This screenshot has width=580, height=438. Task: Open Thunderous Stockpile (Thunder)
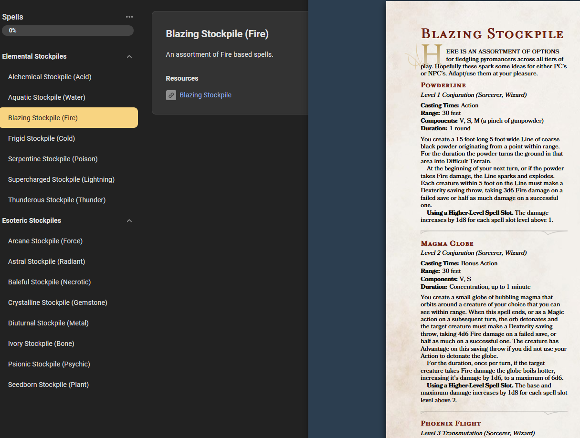(x=57, y=200)
